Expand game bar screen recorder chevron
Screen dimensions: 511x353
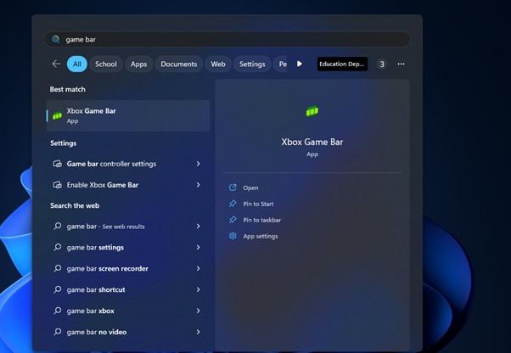coord(198,268)
